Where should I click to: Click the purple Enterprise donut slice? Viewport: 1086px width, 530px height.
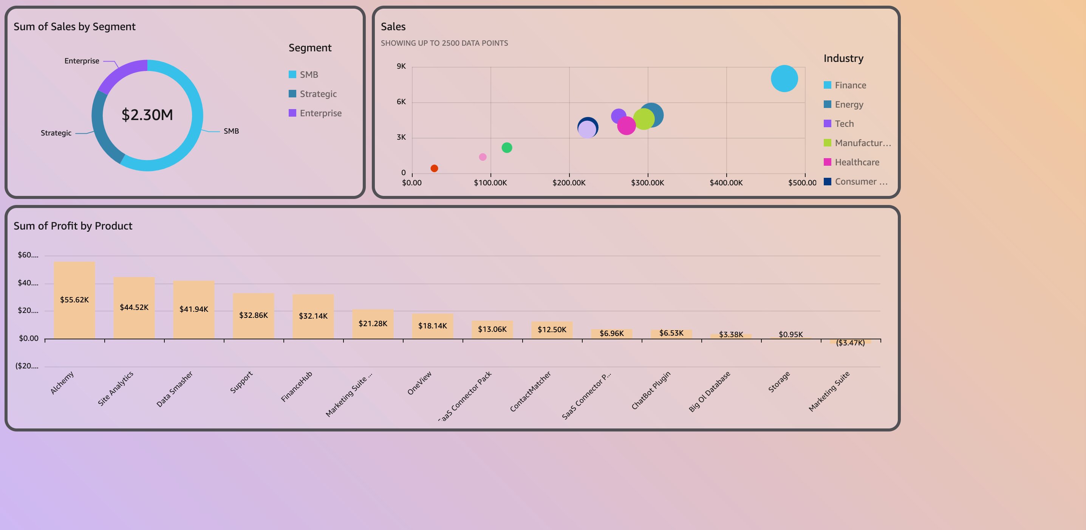point(121,73)
